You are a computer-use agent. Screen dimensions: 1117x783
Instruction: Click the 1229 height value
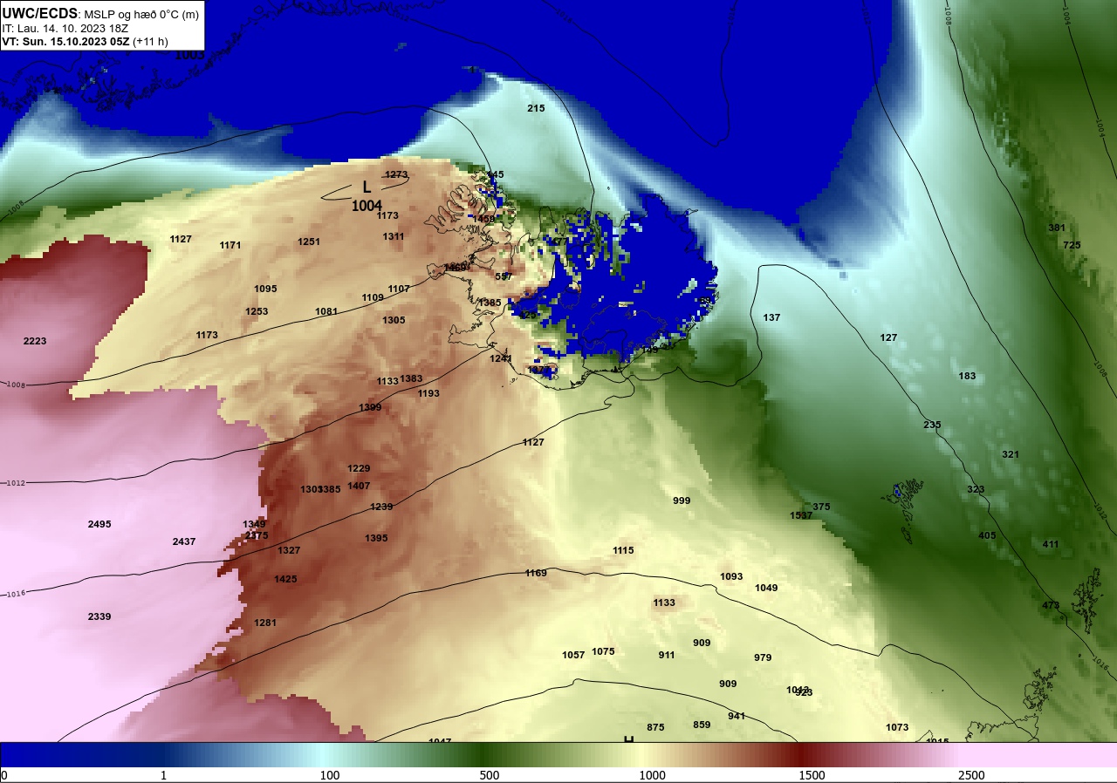tap(359, 468)
